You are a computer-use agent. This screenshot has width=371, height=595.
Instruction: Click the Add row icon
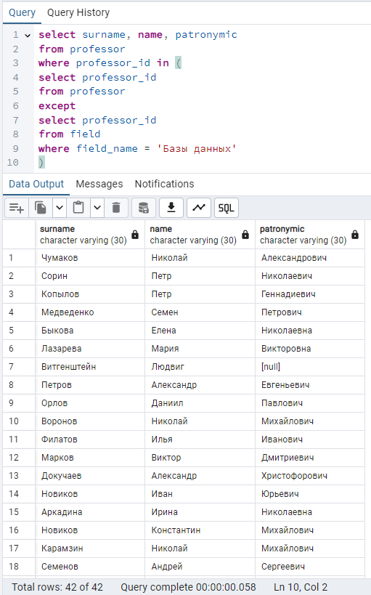16,208
